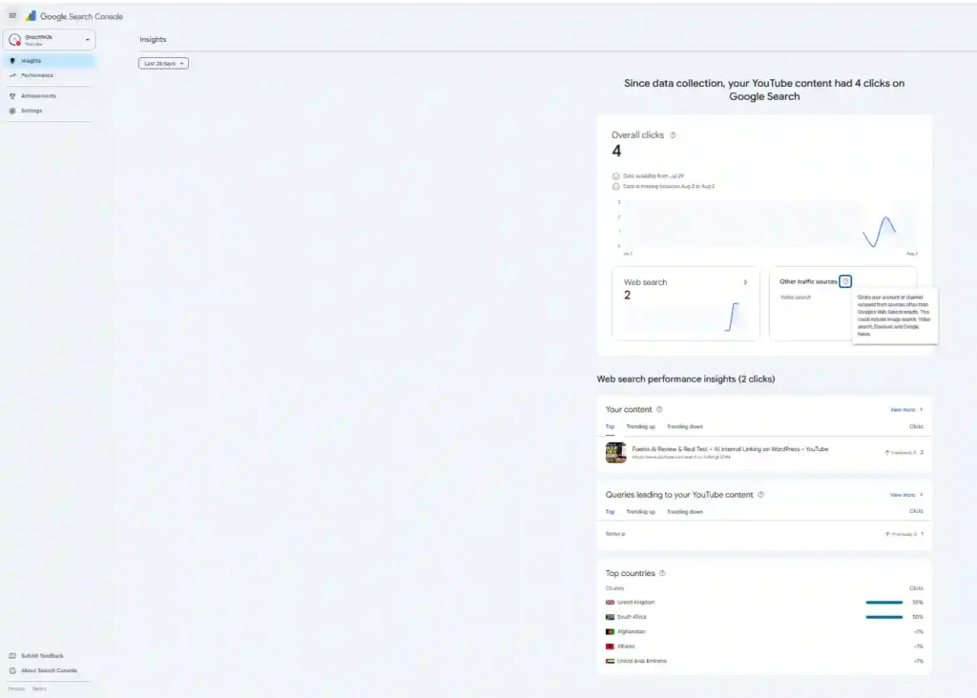Click the South Africa 50% progress bar

point(884,617)
